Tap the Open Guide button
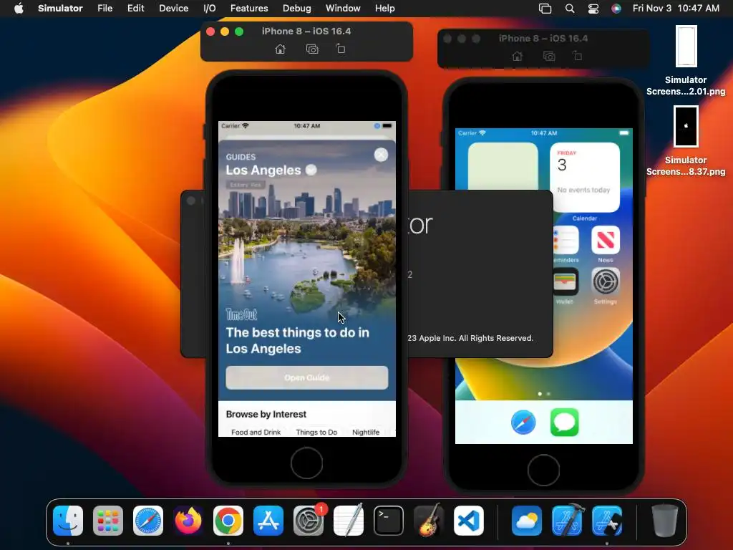This screenshot has height=550, width=733. tap(306, 377)
